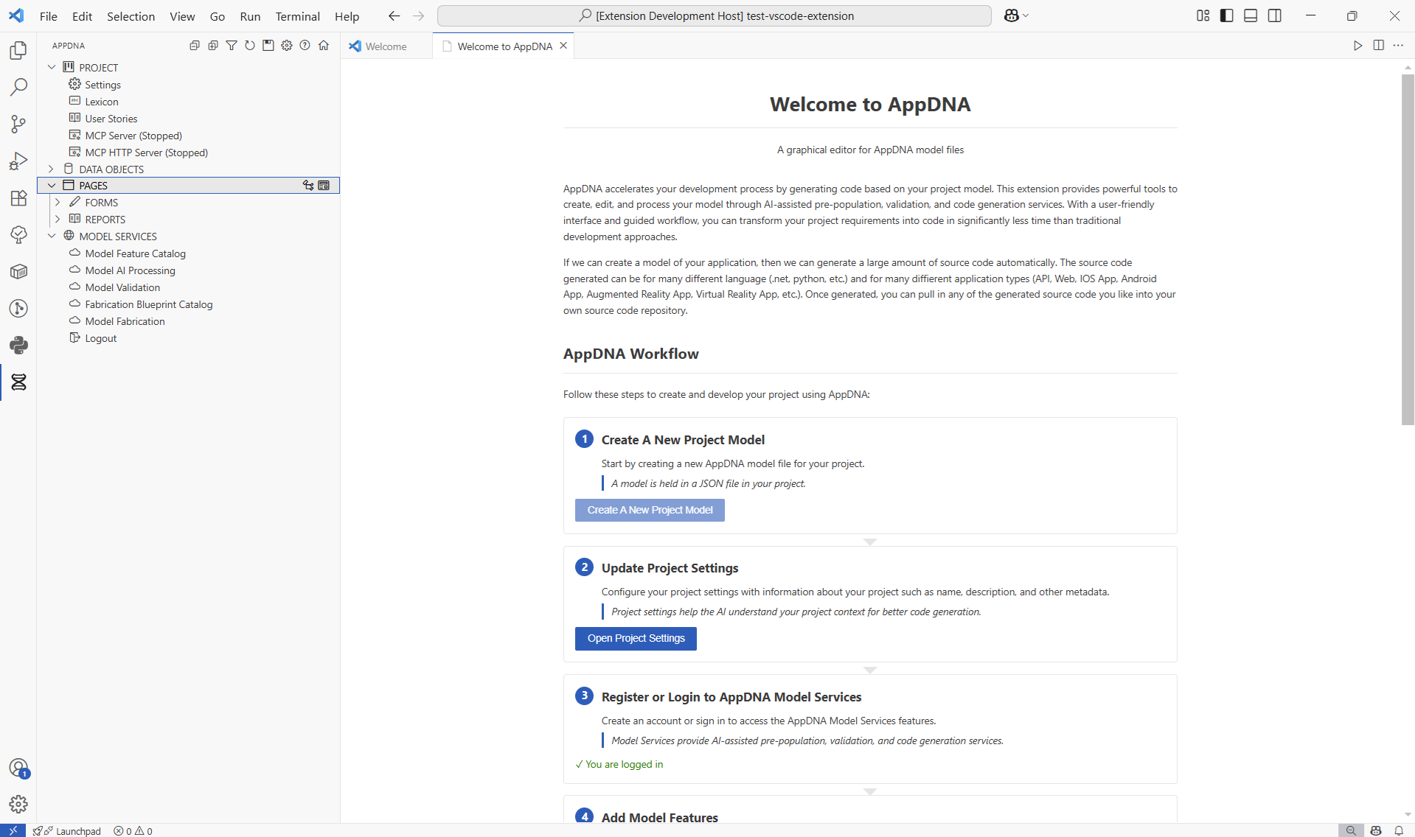The width and height of the screenshot is (1415, 837).
Task: Click Open Project Settings button
Action: tap(636, 638)
